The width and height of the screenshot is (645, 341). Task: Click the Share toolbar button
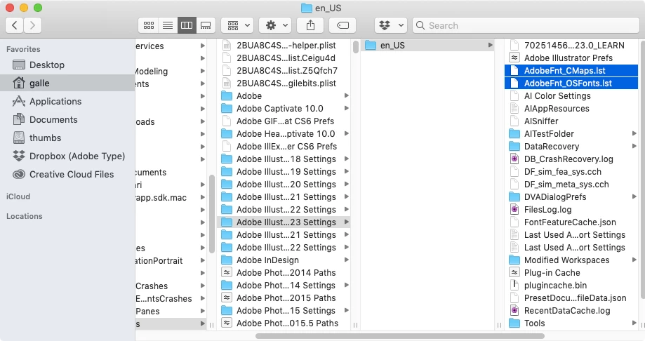311,25
